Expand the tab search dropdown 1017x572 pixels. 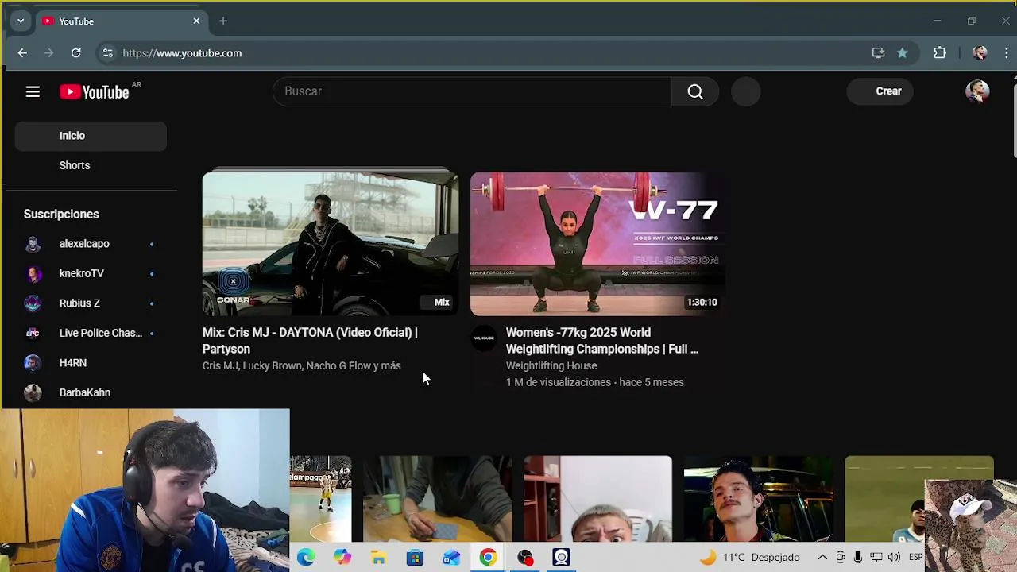(21, 21)
